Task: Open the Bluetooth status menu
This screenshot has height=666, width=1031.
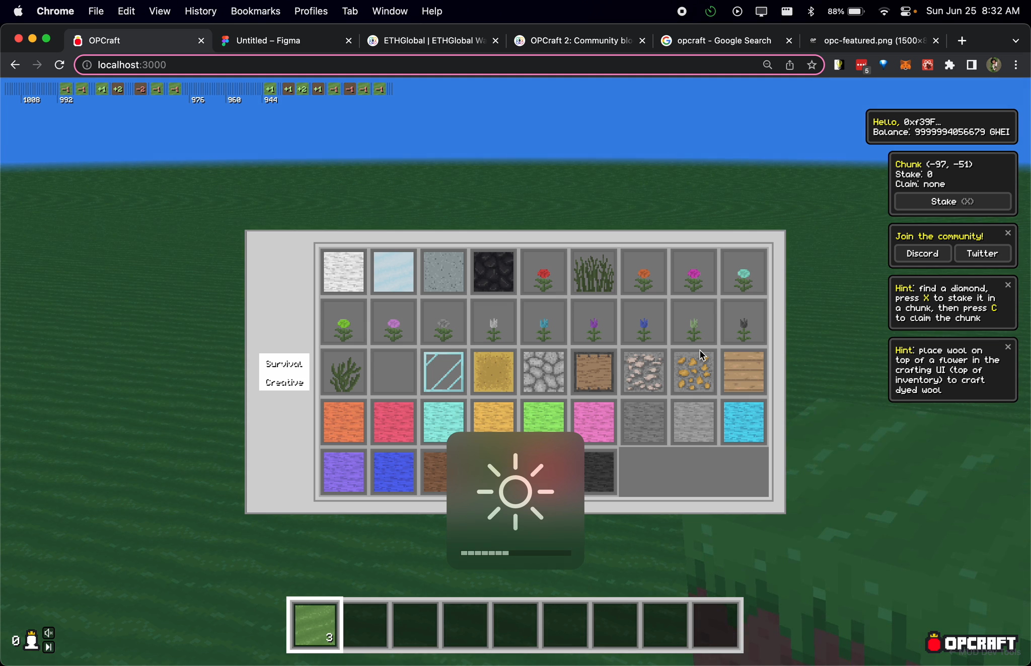Action: 811,11
